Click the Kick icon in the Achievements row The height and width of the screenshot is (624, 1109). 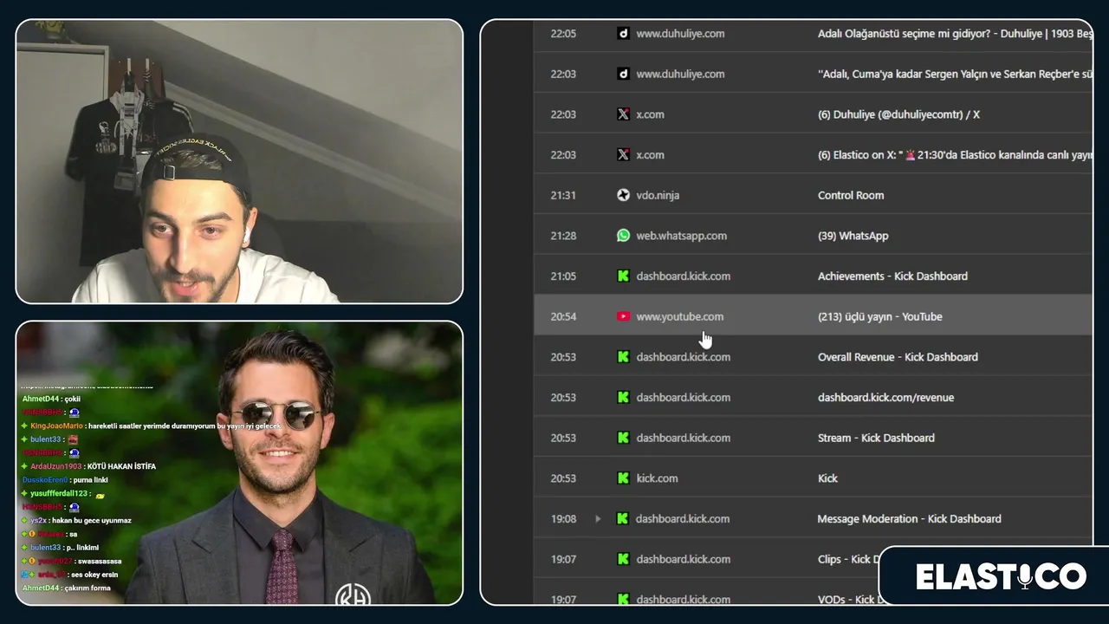tap(623, 276)
